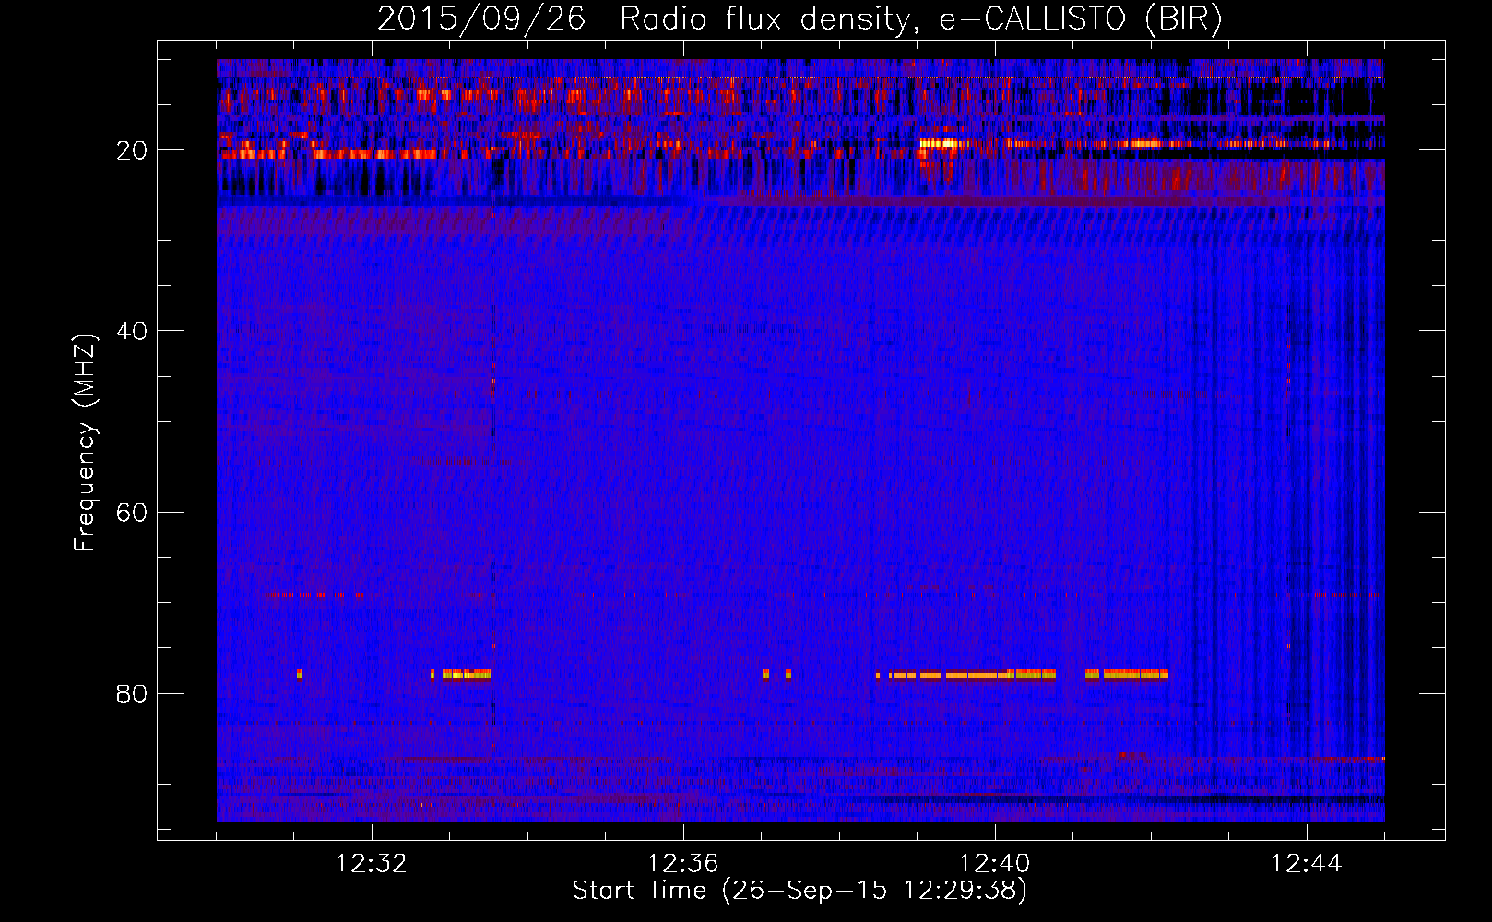Click the yellow-green emission segment near 78 MHz around 12:33
The width and height of the screenshot is (1492, 922).
click(467, 674)
